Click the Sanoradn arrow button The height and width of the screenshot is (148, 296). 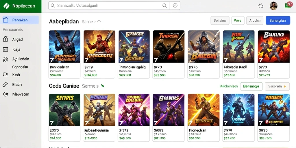coord(277,86)
